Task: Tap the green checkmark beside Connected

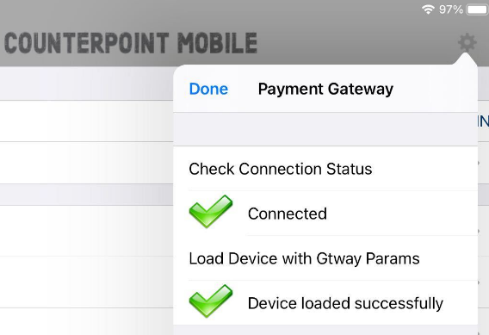Action: tap(211, 212)
